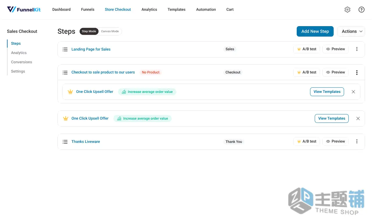This screenshot has height=223, width=372.
Task: Click the FunnelKit logo
Action: 24,9
